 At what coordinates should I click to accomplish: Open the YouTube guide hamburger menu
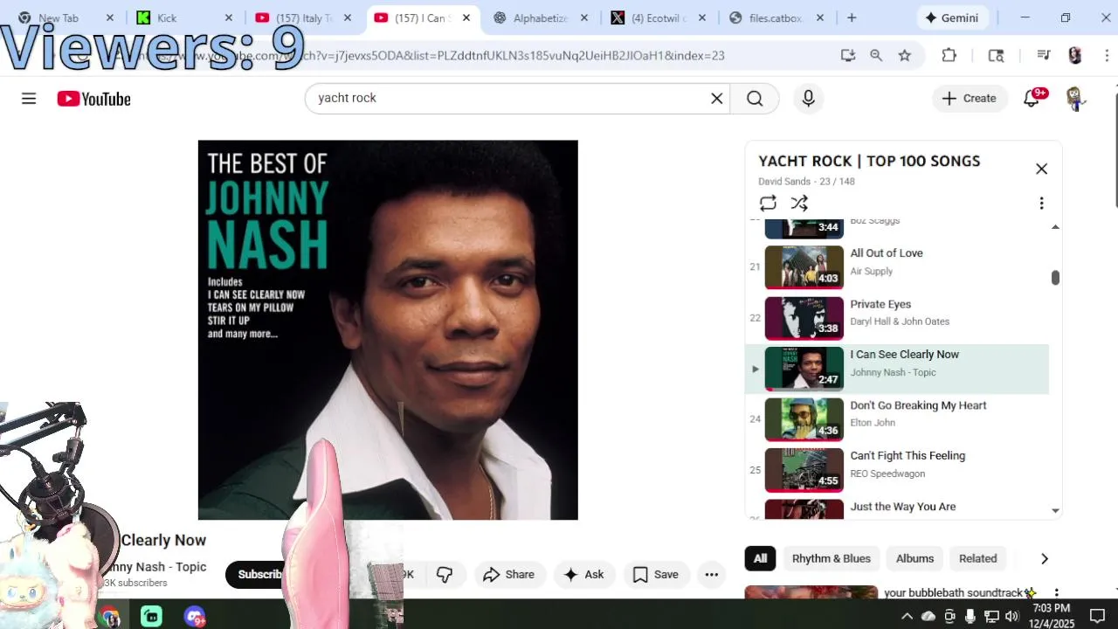coord(29,99)
